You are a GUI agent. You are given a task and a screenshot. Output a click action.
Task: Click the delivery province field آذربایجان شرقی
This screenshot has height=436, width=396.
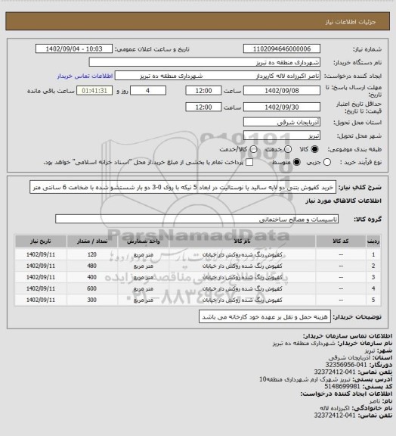[x=282, y=122]
